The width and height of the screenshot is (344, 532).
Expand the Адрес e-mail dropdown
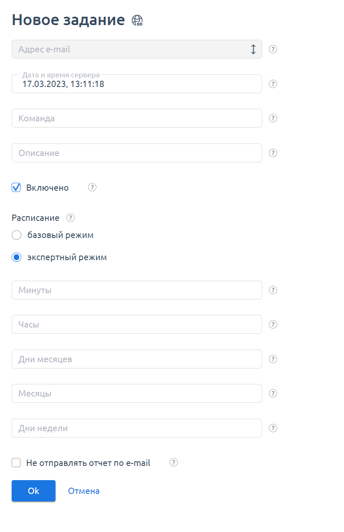pyautogui.click(x=137, y=49)
